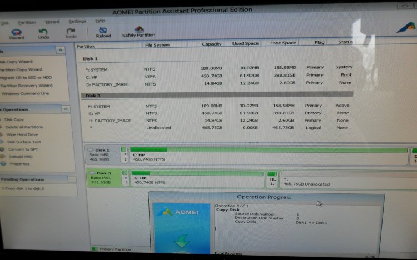
Task: Select the Disk Copy operation
Action: (14, 119)
